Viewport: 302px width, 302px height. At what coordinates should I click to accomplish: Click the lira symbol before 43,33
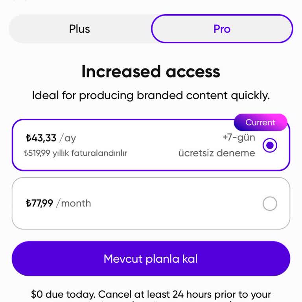(28, 138)
